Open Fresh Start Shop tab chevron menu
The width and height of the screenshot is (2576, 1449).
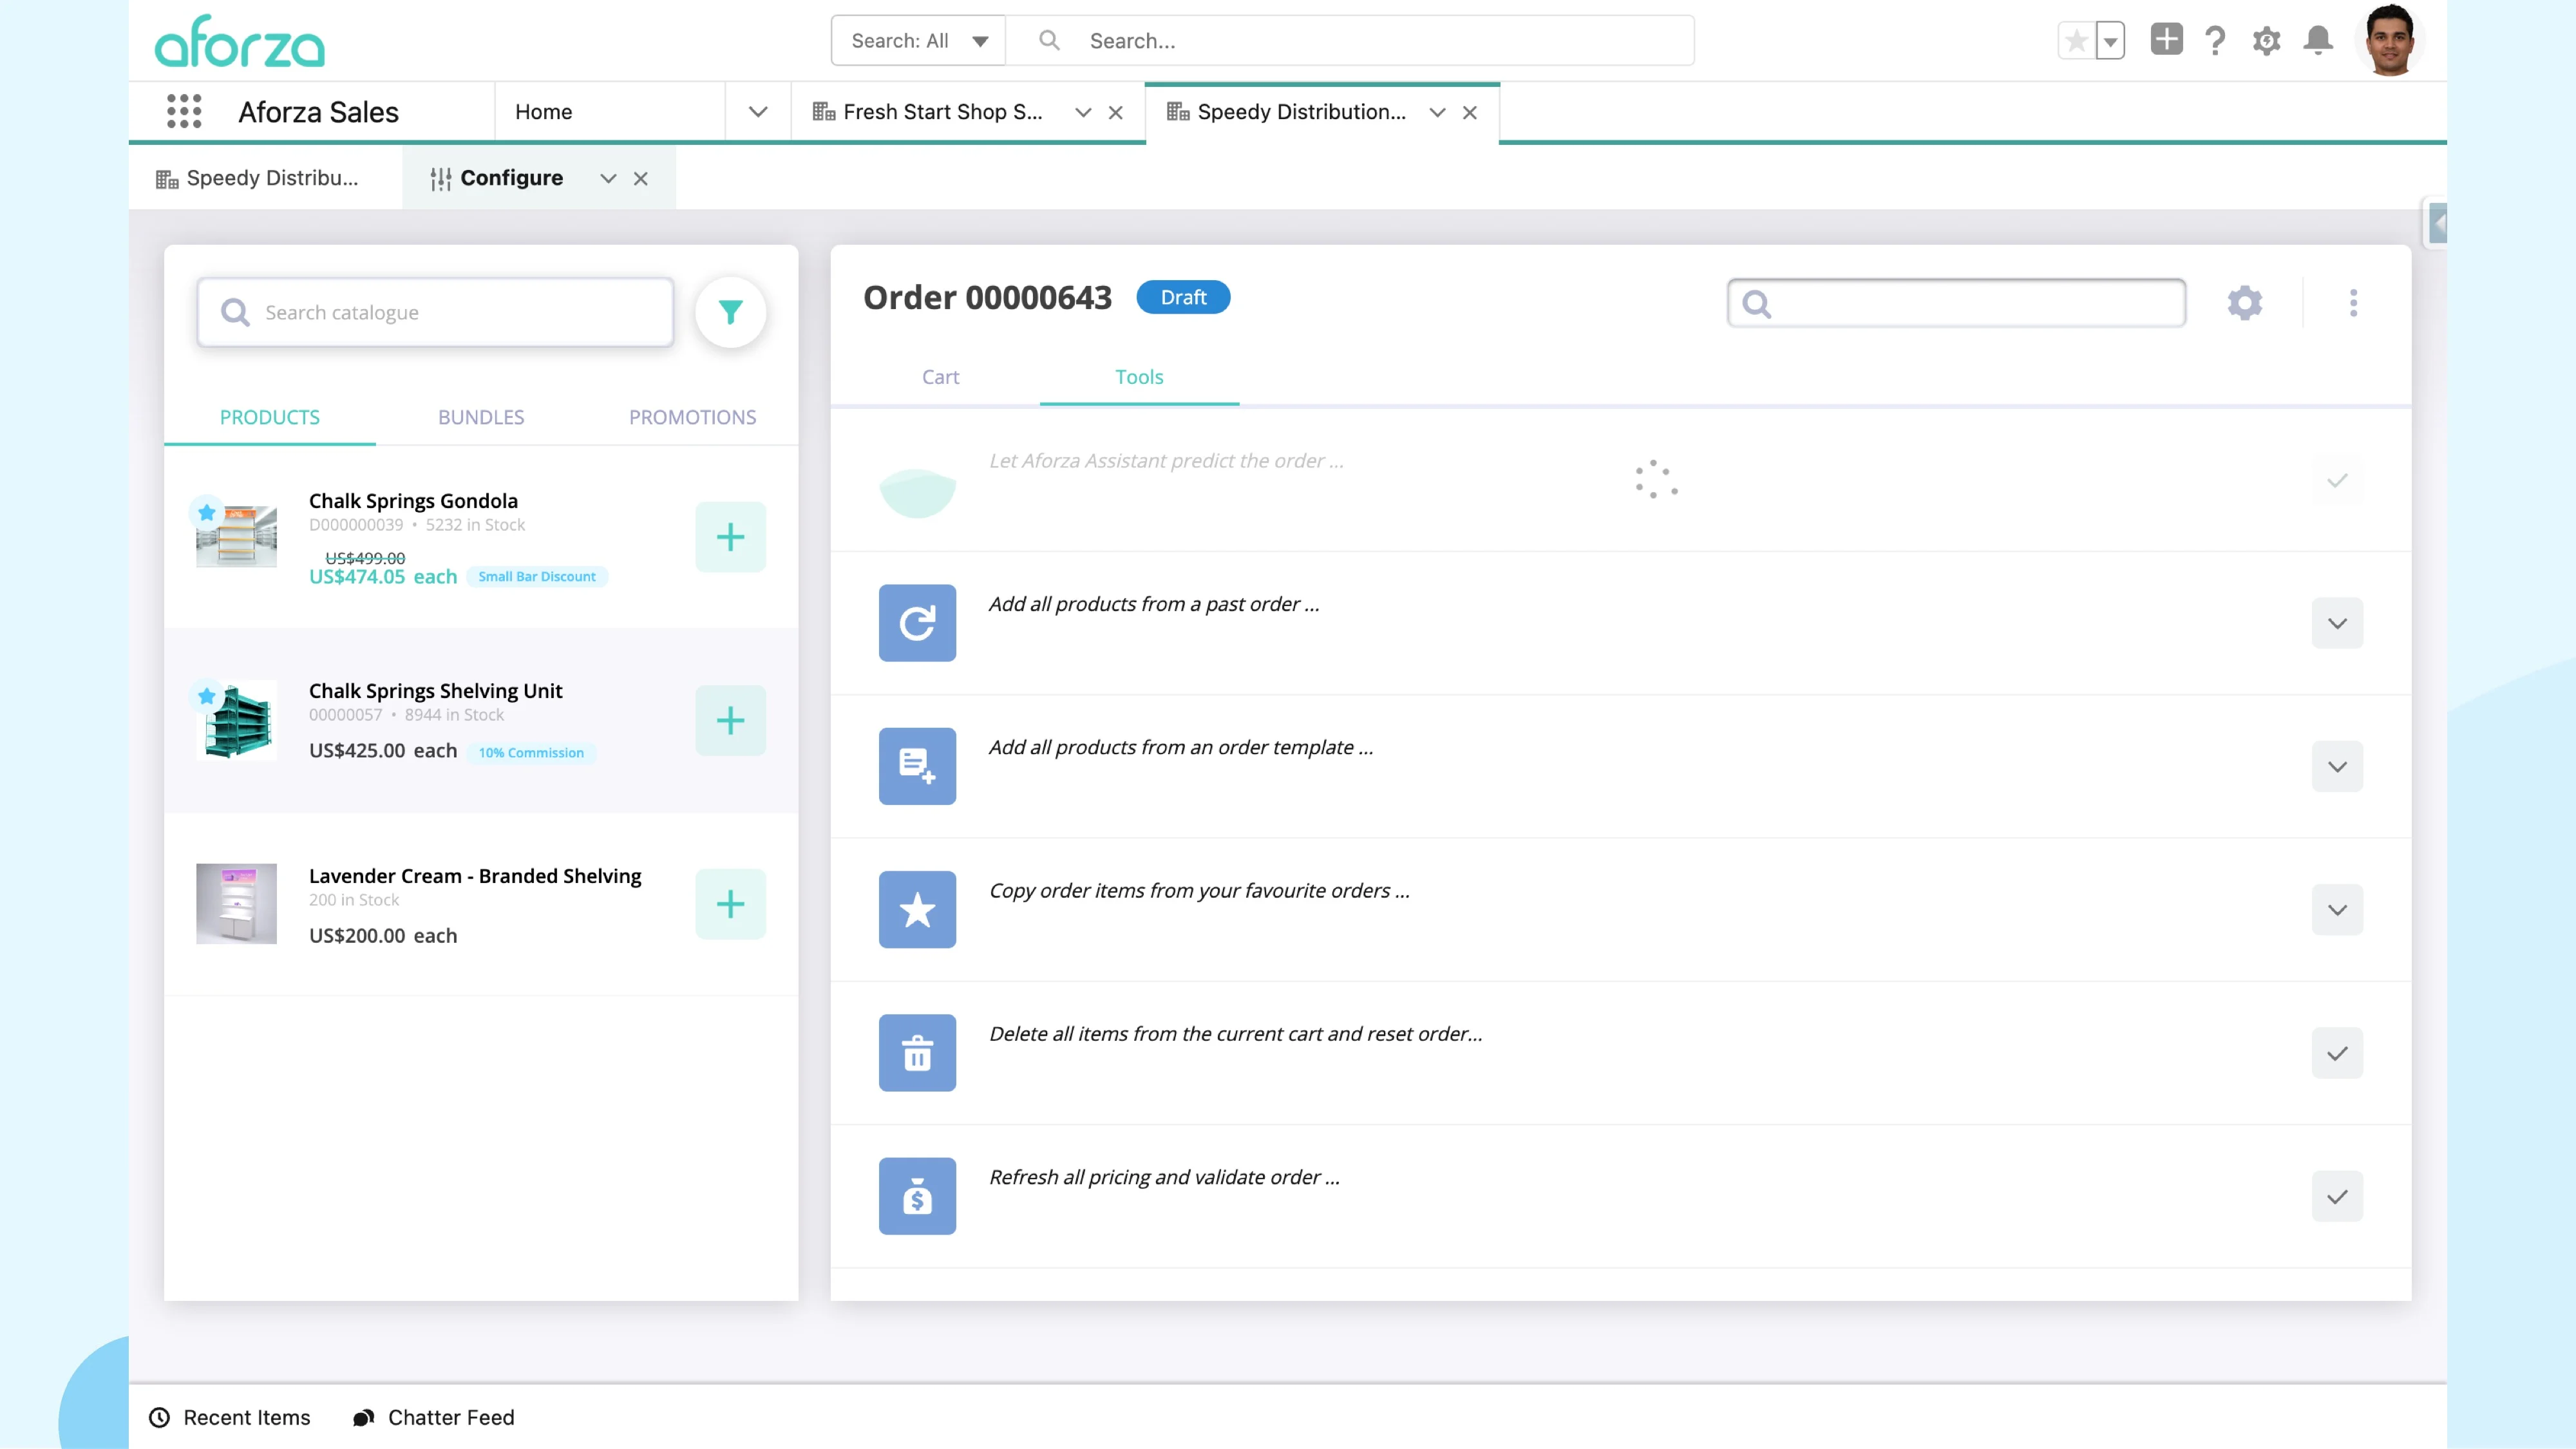(1082, 113)
